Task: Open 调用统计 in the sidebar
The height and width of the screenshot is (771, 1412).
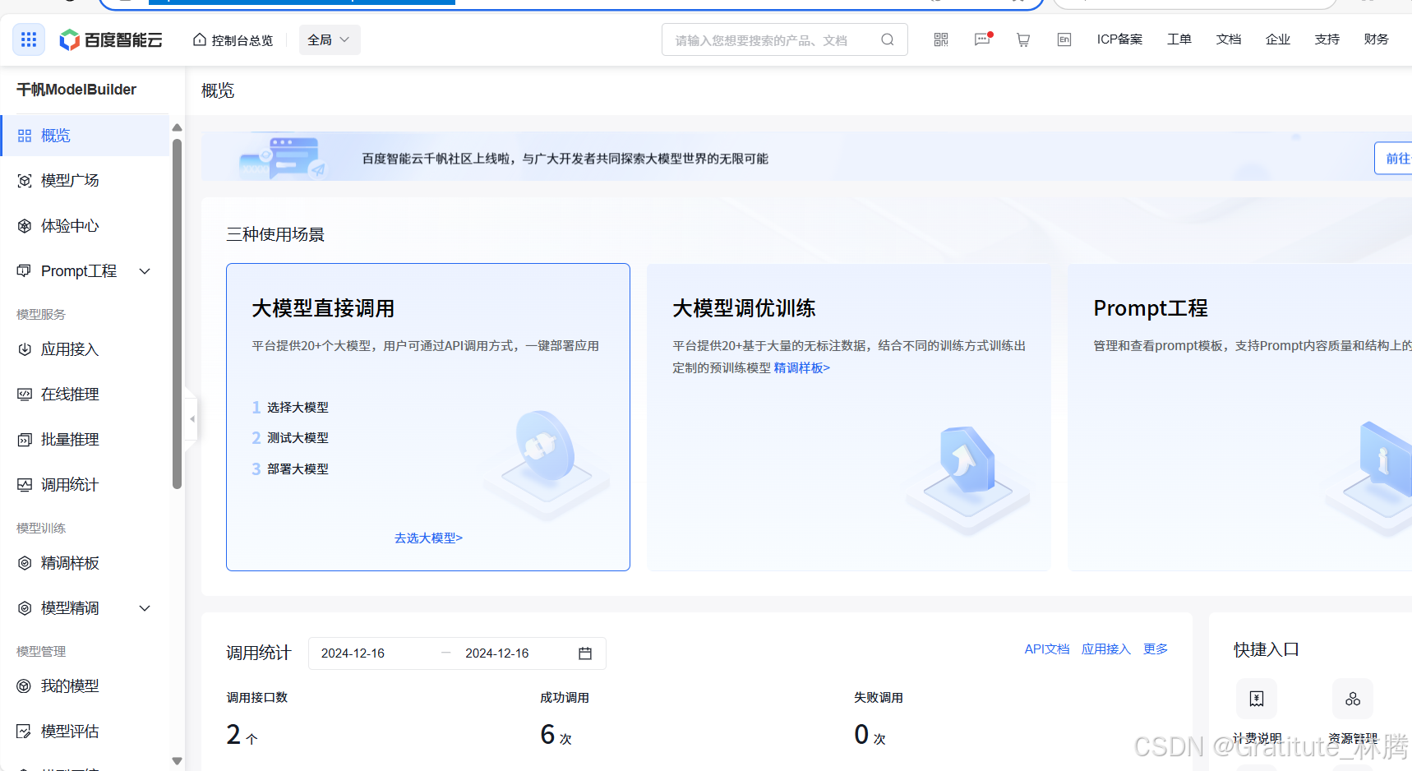Action: pyautogui.click(x=85, y=485)
